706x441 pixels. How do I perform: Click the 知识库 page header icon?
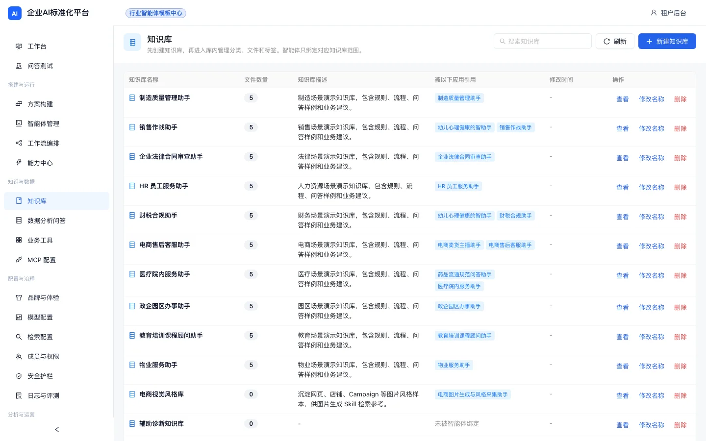coord(132,43)
